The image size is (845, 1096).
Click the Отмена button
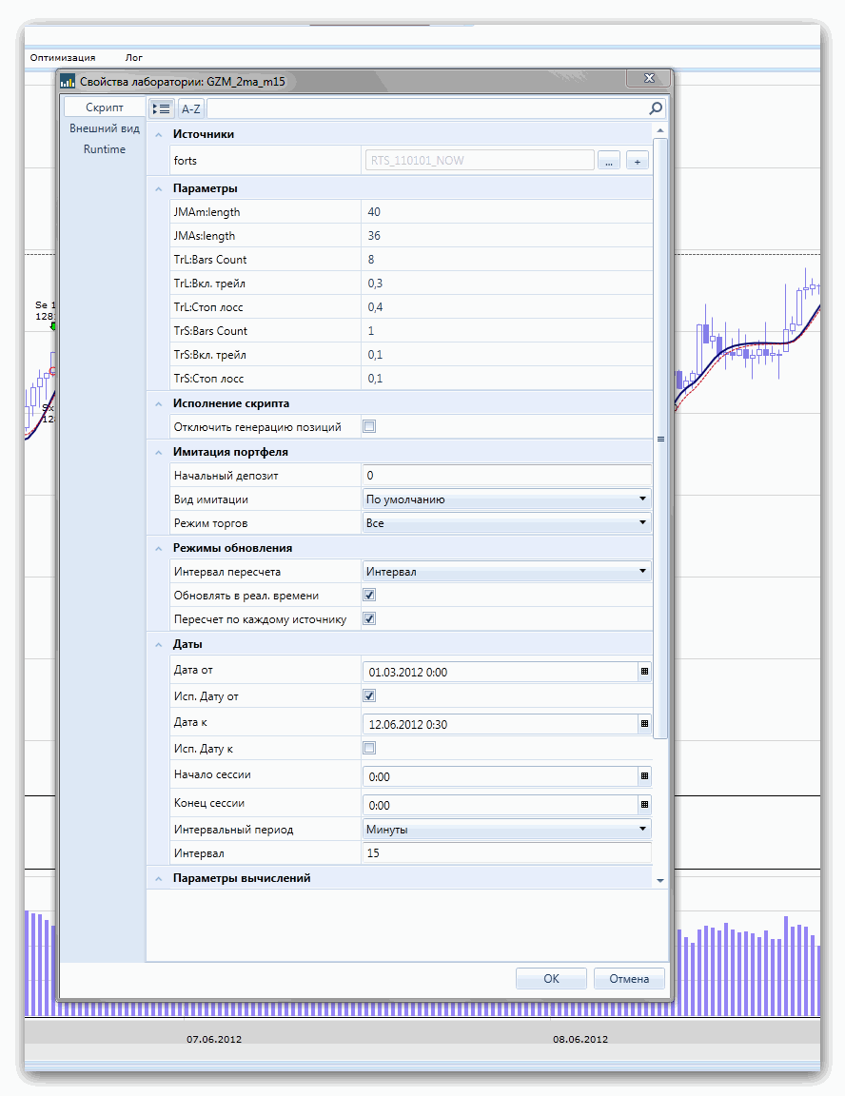tap(629, 979)
